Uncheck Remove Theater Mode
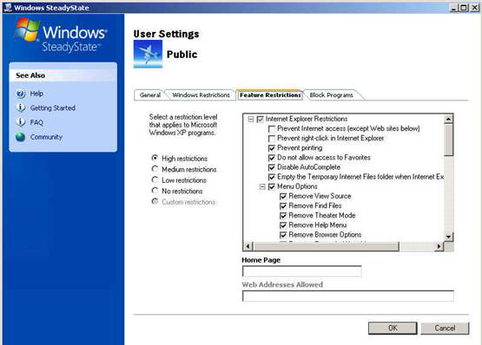 point(283,216)
